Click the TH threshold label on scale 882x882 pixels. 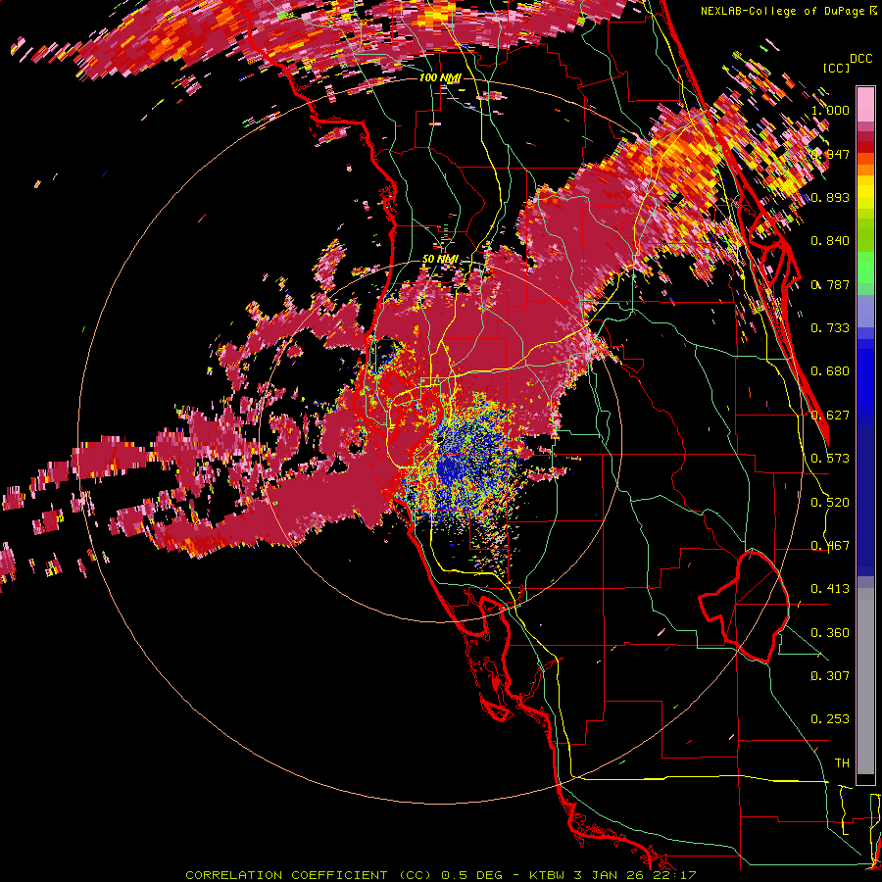(x=842, y=763)
